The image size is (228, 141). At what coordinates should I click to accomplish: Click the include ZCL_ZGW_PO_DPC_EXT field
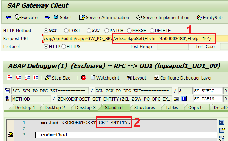coord(133,91)
